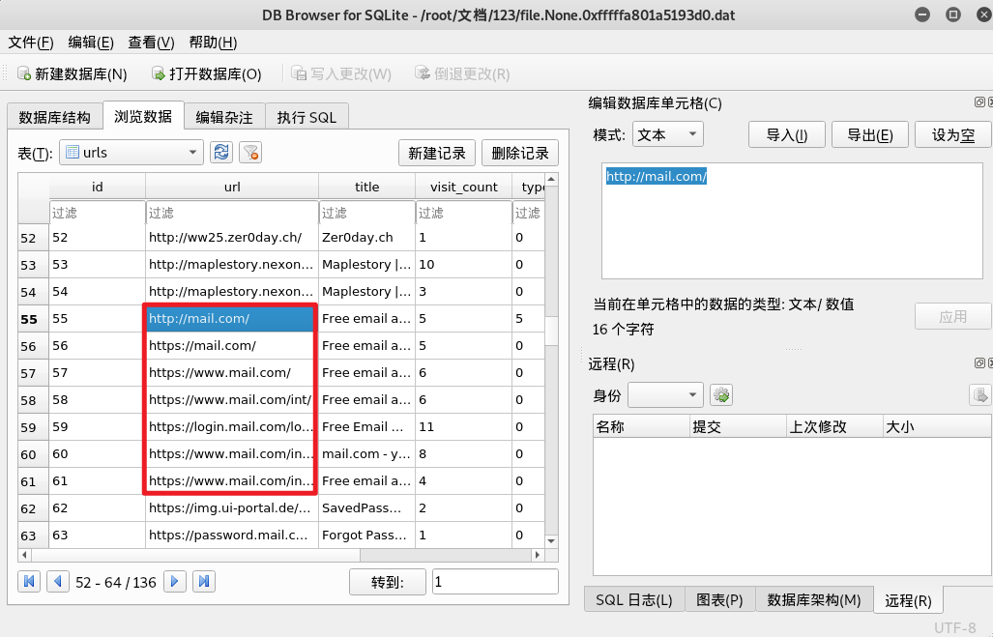Click the 转到 button
This screenshot has height=637, width=993.
388,581
